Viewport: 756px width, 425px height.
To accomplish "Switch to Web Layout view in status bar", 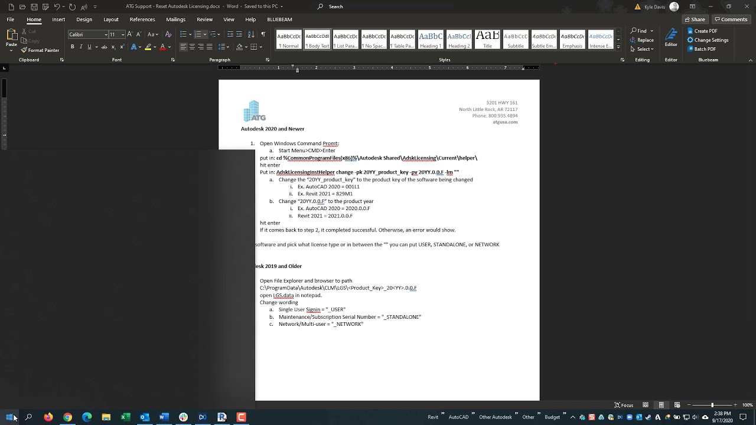I will pos(677,405).
